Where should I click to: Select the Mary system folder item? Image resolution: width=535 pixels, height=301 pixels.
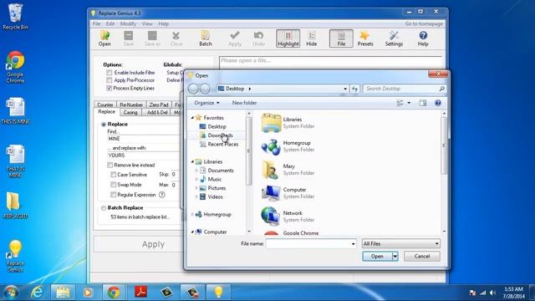[x=288, y=170]
